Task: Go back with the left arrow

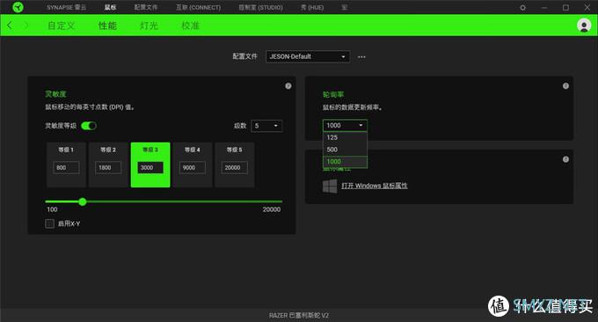Action: (x=10, y=26)
